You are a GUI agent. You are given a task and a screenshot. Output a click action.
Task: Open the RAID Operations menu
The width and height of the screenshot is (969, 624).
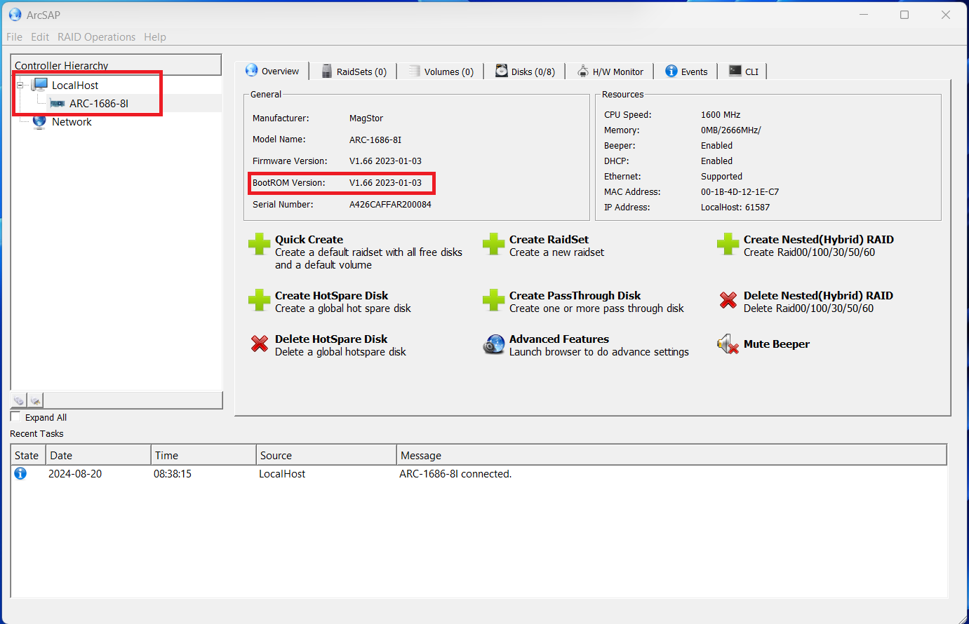96,37
